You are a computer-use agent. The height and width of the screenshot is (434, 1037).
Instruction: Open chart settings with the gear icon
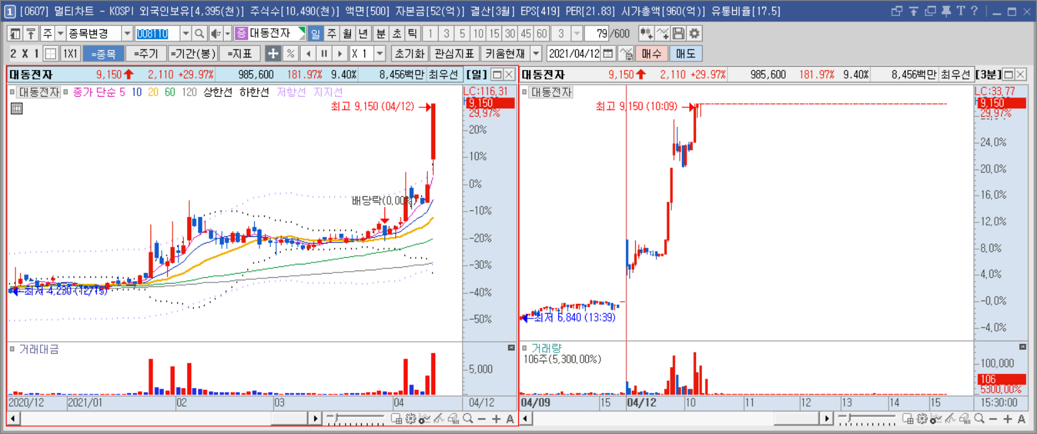tap(694, 33)
